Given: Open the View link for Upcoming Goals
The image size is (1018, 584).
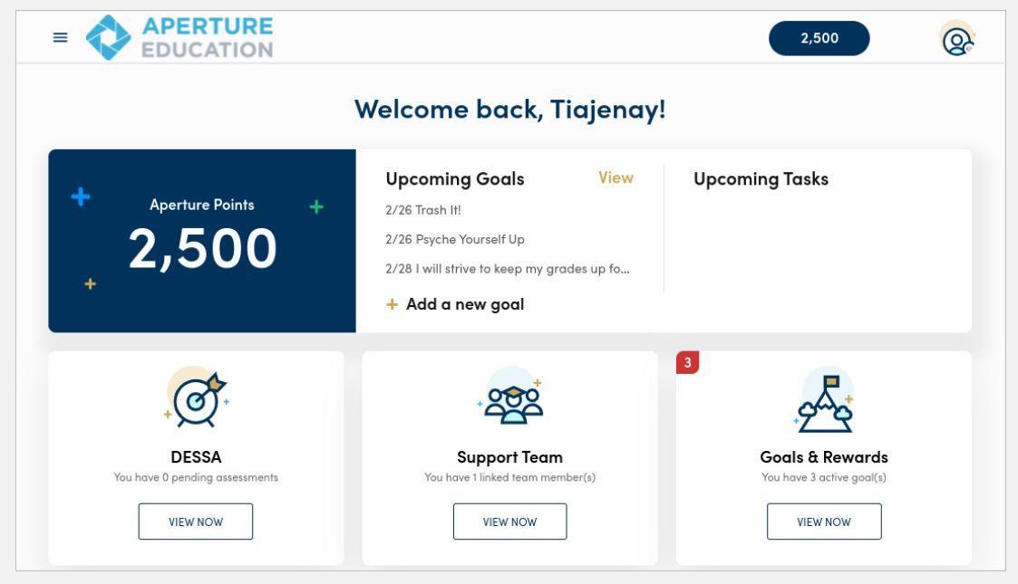Looking at the screenshot, I should click(x=616, y=178).
